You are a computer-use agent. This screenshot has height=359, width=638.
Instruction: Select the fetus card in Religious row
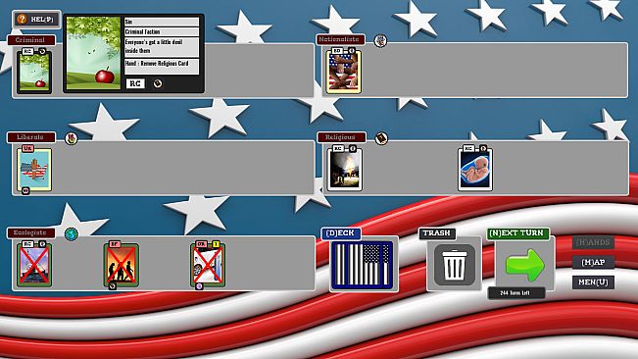coord(475,169)
